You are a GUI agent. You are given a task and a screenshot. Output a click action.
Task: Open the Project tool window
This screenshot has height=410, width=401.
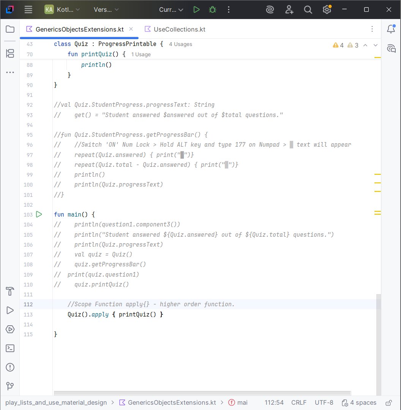(10, 28)
